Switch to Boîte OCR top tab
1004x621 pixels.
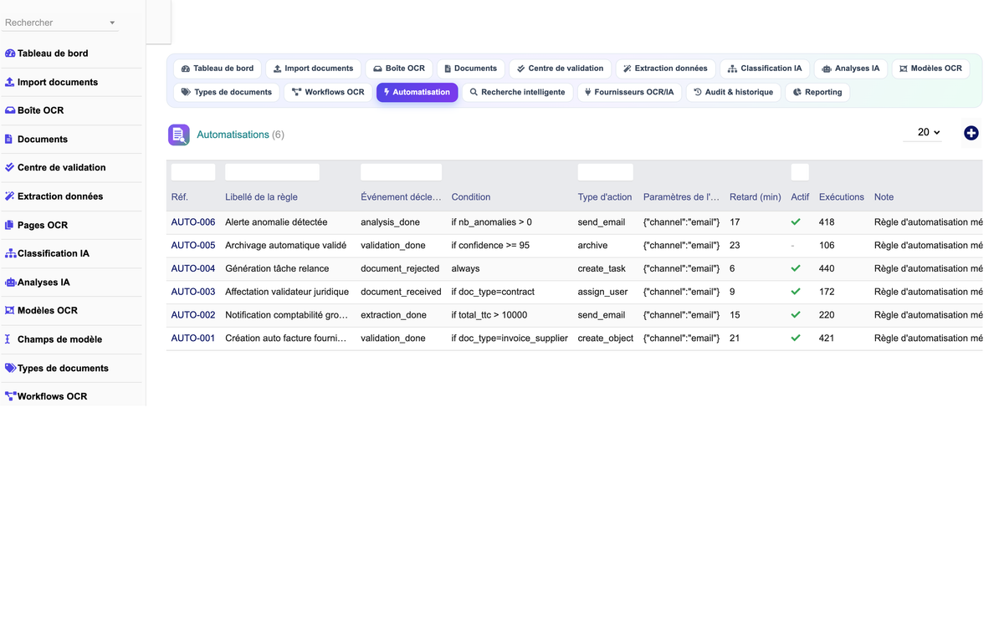[x=399, y=69]
